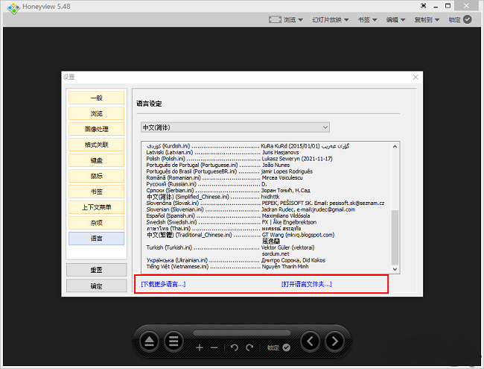
Task: Click the zoom out minus icon
Action: pyautogui.click(x=214, y=347)
